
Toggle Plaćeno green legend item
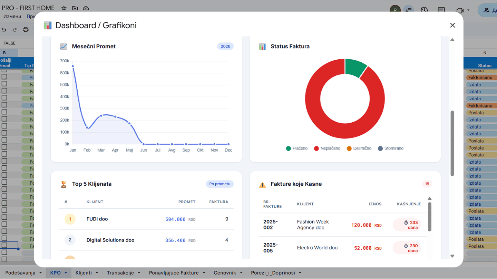click(x=297, y=148)
